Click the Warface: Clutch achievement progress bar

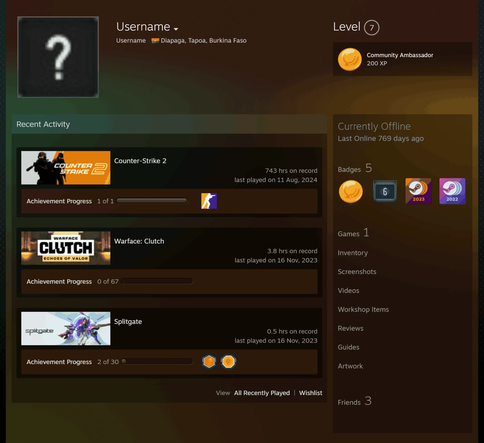[x=157, y=281]
